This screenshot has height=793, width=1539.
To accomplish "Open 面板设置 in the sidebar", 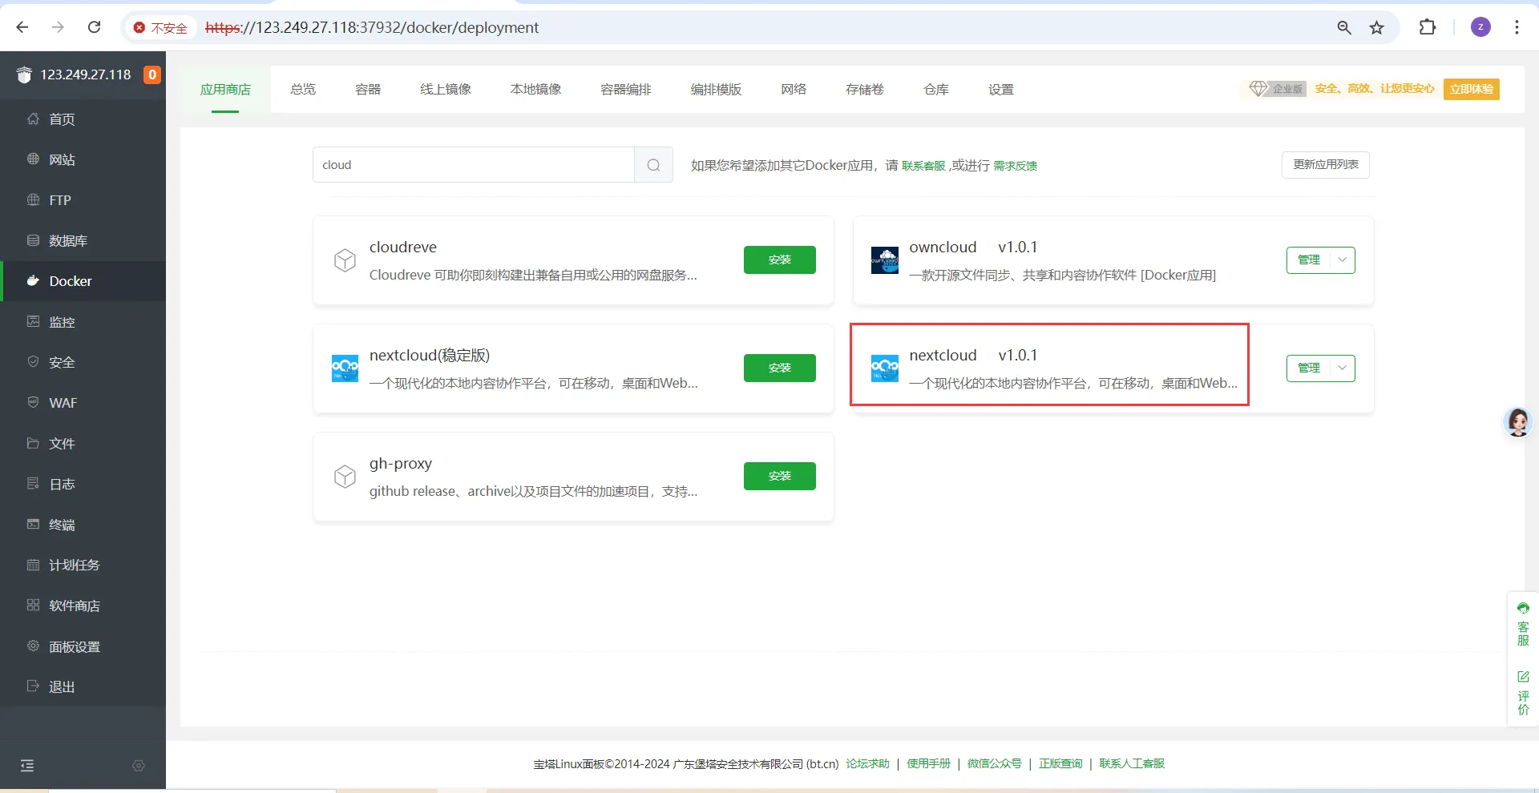I will coord(83,647).
